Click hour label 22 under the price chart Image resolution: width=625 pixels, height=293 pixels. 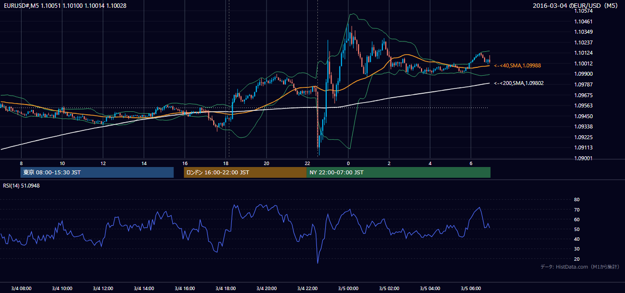click(x=307, y=163)
